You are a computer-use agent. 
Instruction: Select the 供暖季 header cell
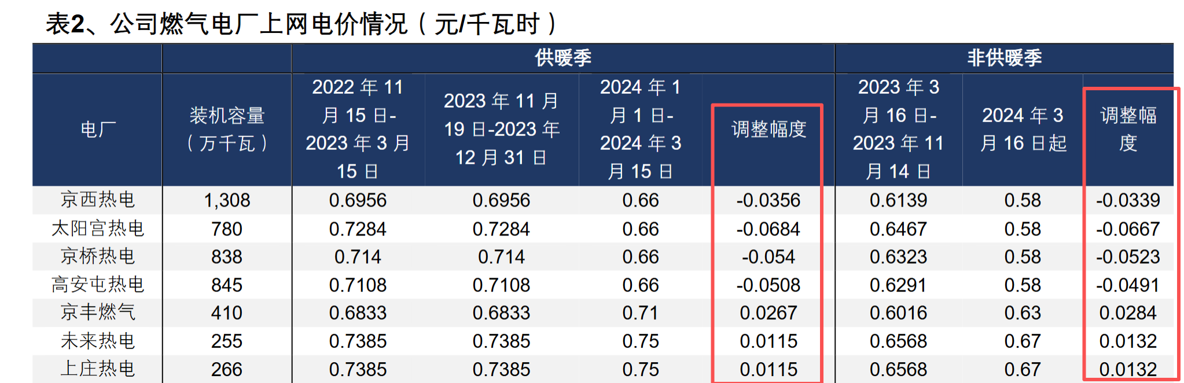(x=562, y=58)
